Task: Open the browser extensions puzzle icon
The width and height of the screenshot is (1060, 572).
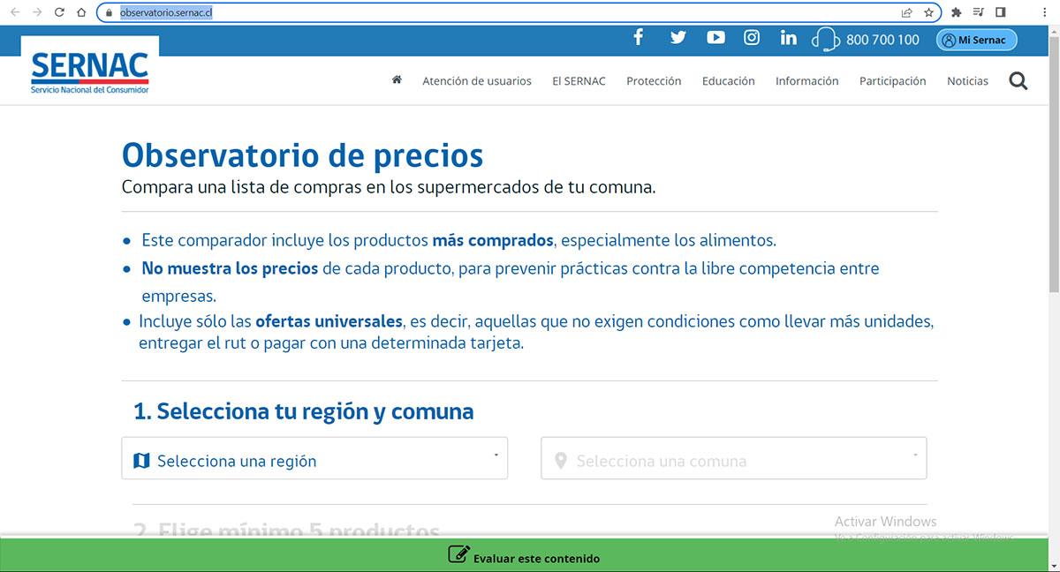Action: tap(956, 12)
